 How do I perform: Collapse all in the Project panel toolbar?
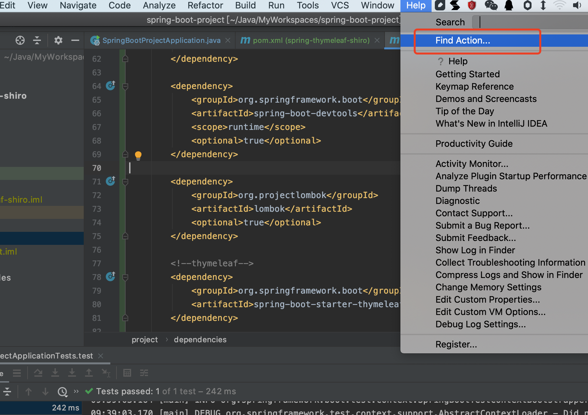click(37, 40)
